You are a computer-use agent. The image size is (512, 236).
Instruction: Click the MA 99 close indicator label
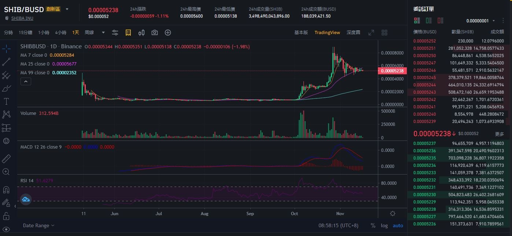35,73
